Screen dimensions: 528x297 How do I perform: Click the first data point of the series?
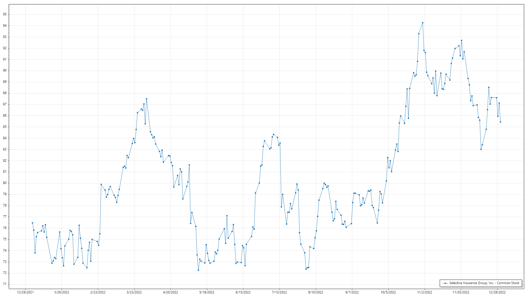[x=32, y=223]
